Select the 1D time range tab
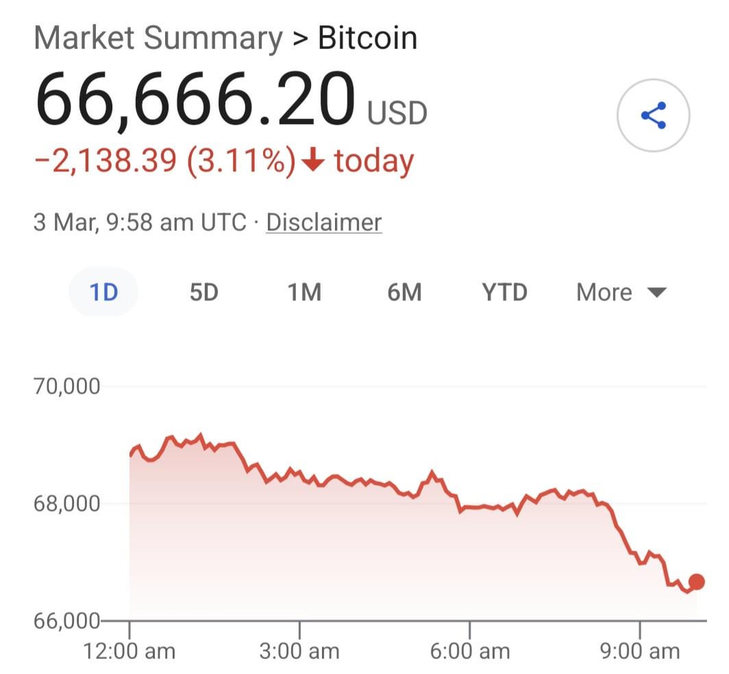 [x=103, y=293]
